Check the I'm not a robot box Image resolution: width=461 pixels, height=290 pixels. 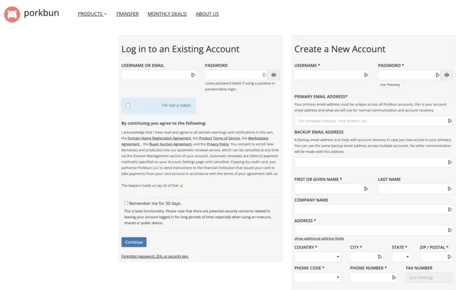pos(128,105)
